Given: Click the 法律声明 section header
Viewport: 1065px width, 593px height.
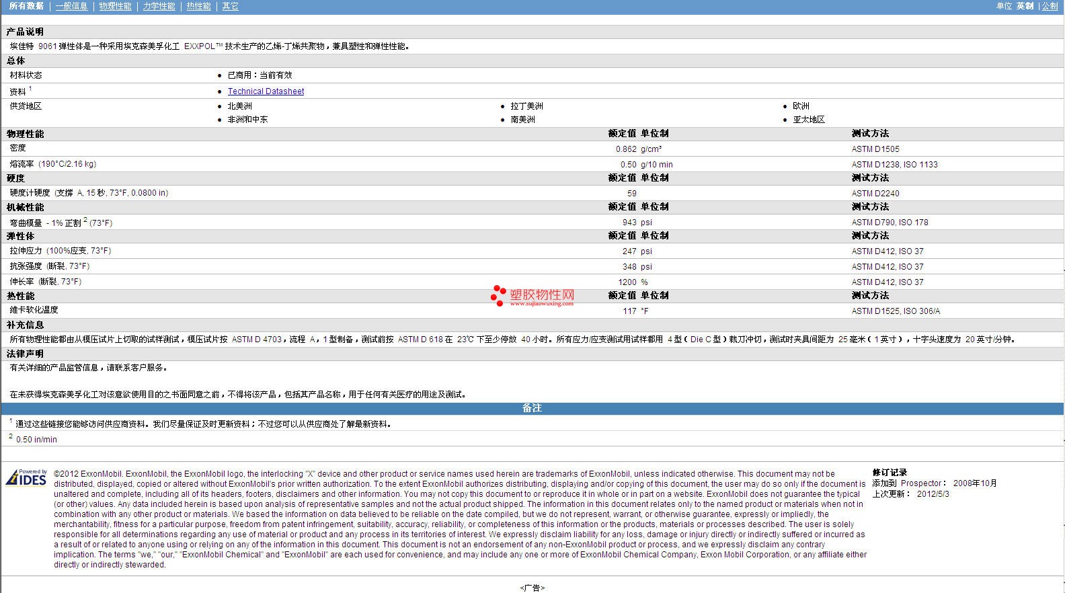Looking at the screenshot, I should coord(25,354).
